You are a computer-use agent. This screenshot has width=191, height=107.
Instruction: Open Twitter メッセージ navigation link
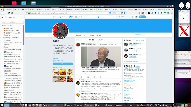(79, 17)
